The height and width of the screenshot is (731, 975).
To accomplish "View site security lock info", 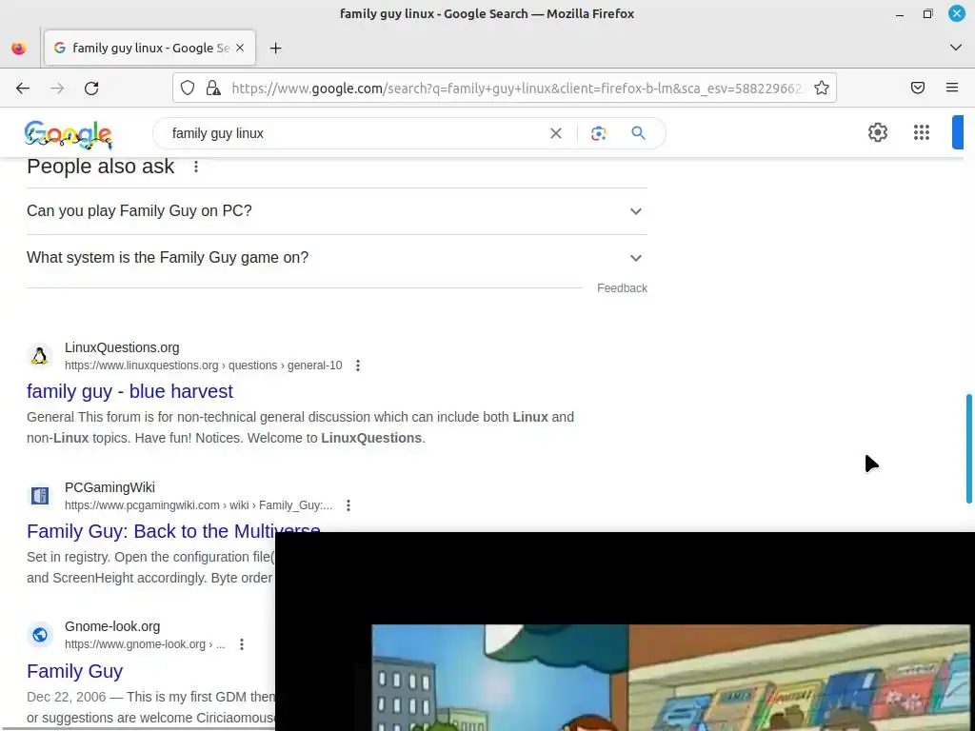I will pos(213,88).
